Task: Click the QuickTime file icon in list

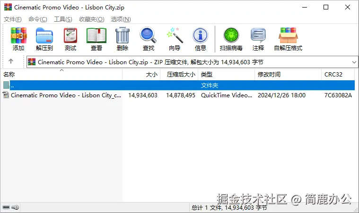Action: [6, 95]
